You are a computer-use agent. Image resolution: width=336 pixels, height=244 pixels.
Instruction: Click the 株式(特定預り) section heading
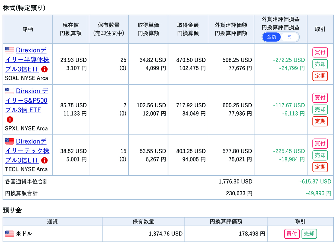tap(24, 8)
